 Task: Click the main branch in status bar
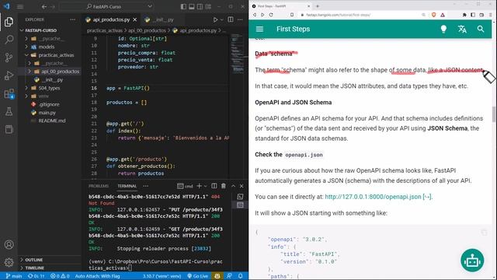(14, 276)
